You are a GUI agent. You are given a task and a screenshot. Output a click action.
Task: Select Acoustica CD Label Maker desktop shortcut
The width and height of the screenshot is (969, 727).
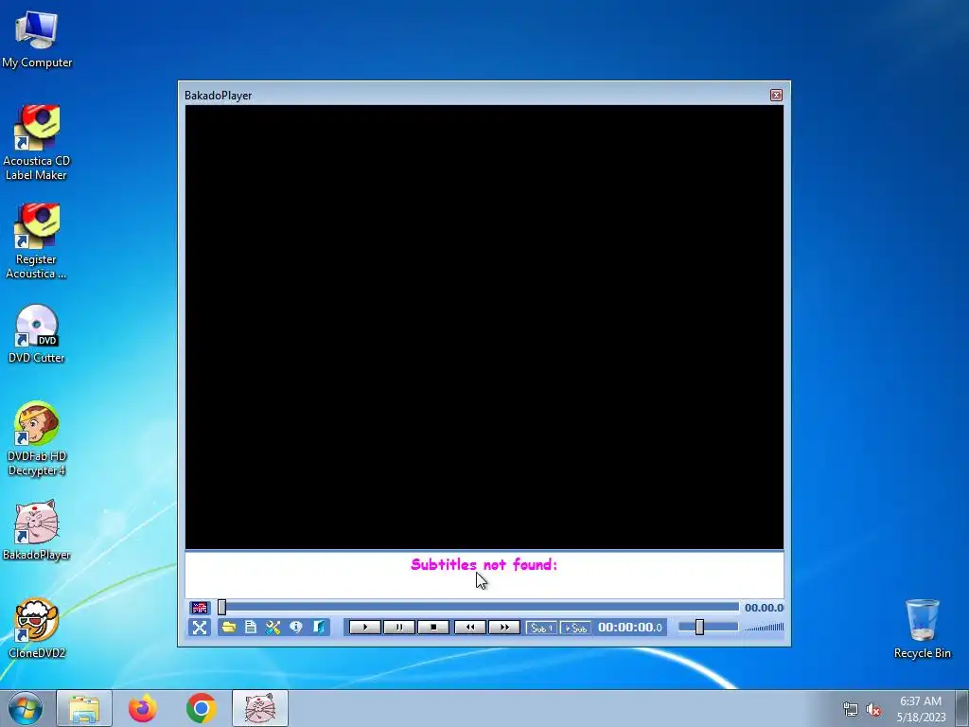[x=37, y=142]
